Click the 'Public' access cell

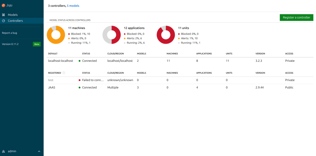pyautogui.click(x=289, y=87)
